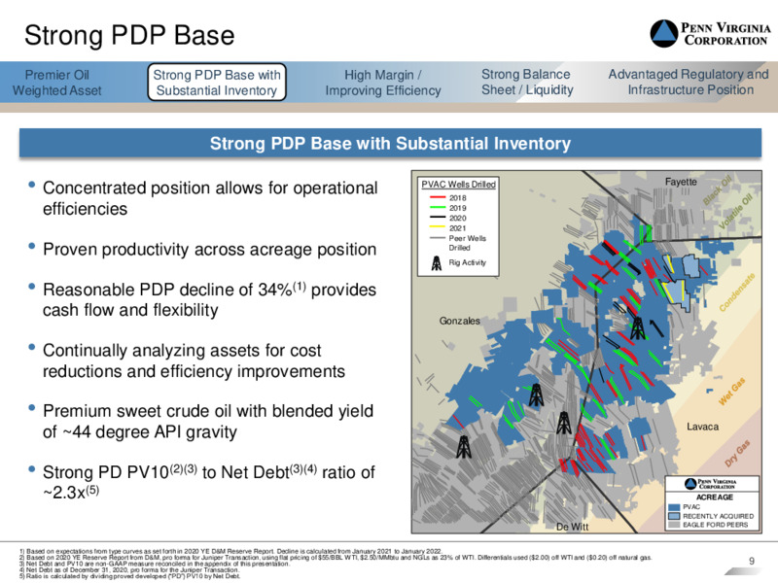Click the Penn Virginia Corporation logo icon
Viewport: 778px width, 583px height.
[664, 34]
